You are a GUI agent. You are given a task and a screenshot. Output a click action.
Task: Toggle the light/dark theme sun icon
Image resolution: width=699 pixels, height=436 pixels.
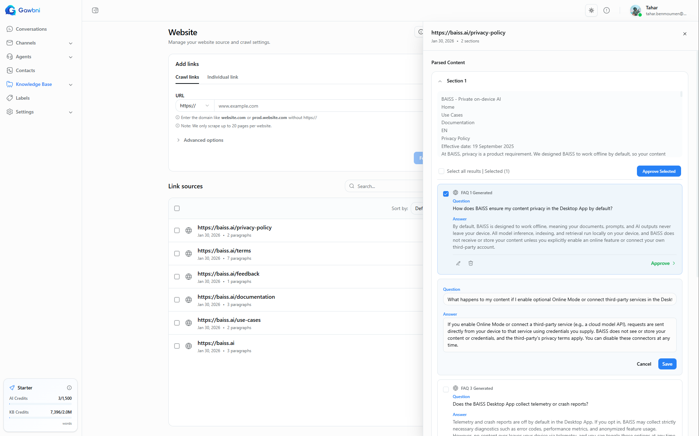coord(591,10)
